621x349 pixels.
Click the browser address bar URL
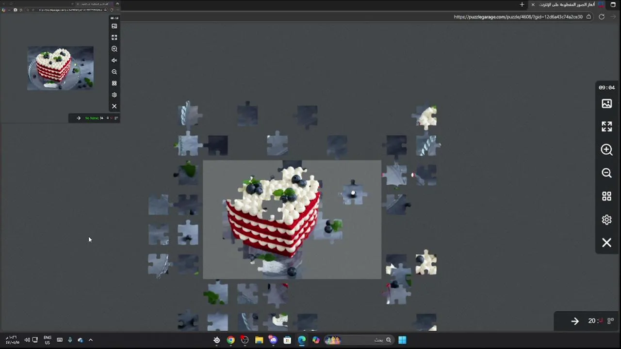518,16
